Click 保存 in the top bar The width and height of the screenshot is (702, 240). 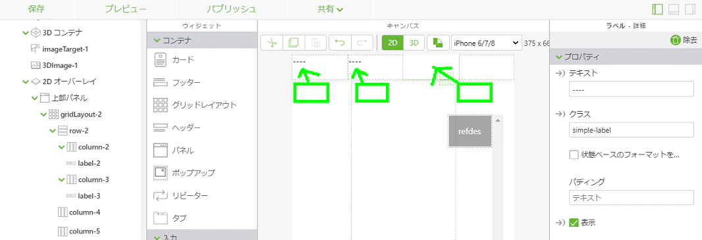tap(36, 9)
